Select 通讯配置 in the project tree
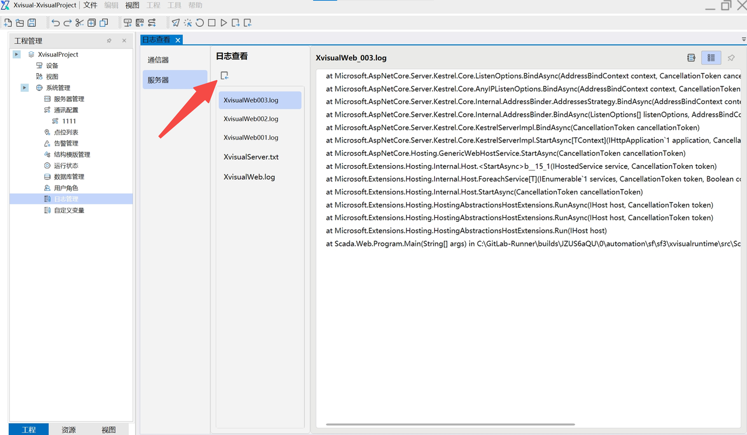The image size is (747, 435). 66,110
